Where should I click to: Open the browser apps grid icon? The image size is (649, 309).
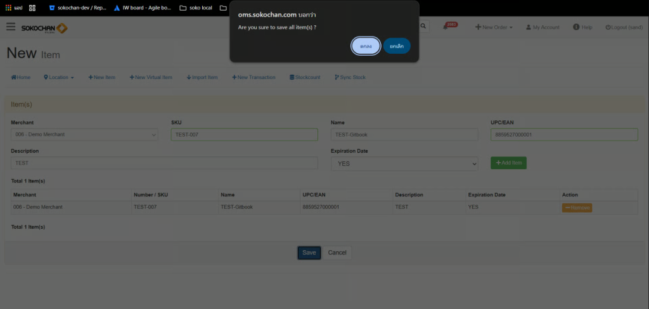32,8
